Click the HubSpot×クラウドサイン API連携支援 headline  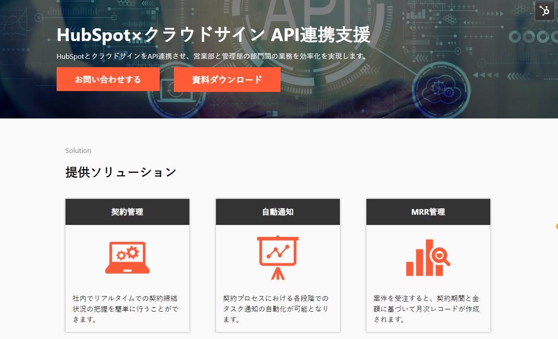(x=213, y=35)
